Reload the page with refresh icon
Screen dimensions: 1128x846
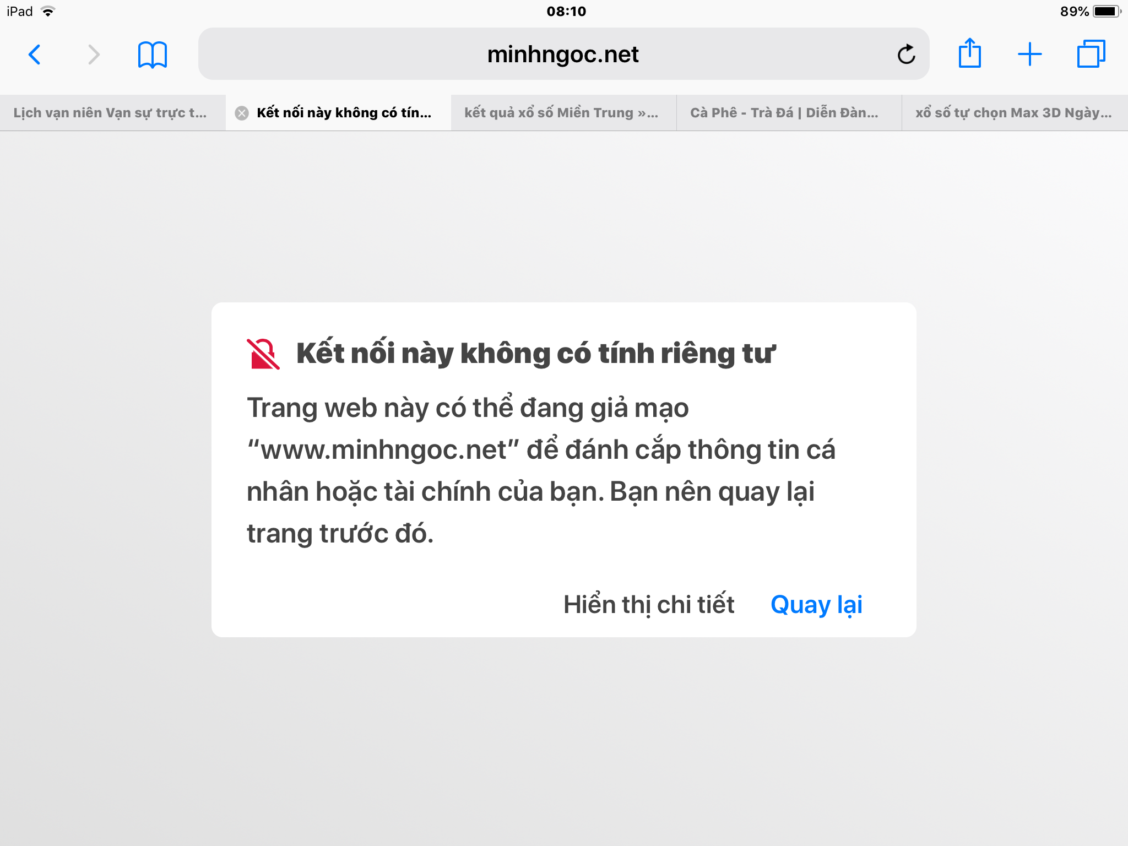point(906,55)
